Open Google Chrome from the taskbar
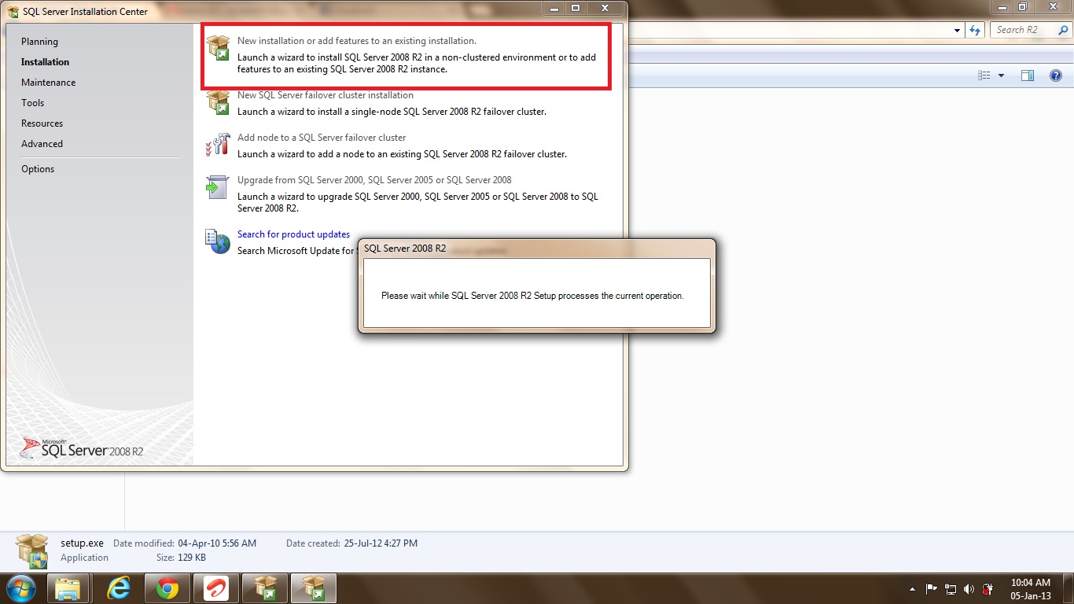The width and height of the screenshot is (1074, 604). (x=167, y=588)
